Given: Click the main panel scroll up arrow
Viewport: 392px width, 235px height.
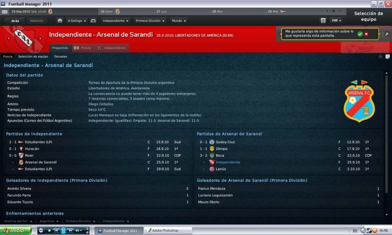Looking at the screenshot, I should coord(387,73).
